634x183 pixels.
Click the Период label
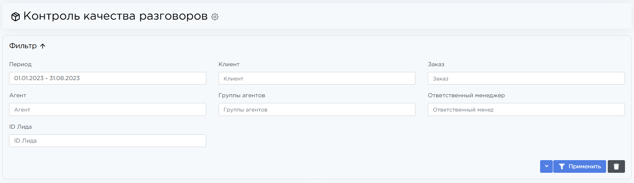(20, 64)
